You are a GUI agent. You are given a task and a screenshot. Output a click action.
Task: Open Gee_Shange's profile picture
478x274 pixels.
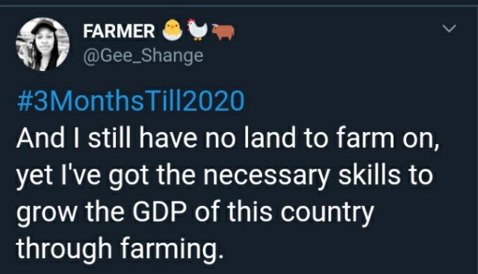tap(43, 44)
